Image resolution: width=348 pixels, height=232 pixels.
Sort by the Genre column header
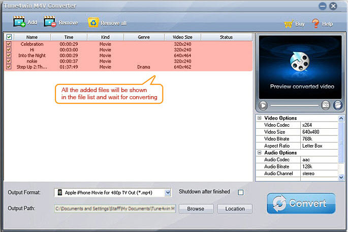click(x=144, y=37)
